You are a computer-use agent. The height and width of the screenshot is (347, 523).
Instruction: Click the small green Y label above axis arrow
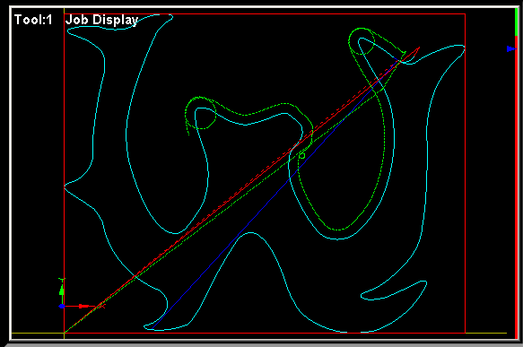(x=62, y=280)
